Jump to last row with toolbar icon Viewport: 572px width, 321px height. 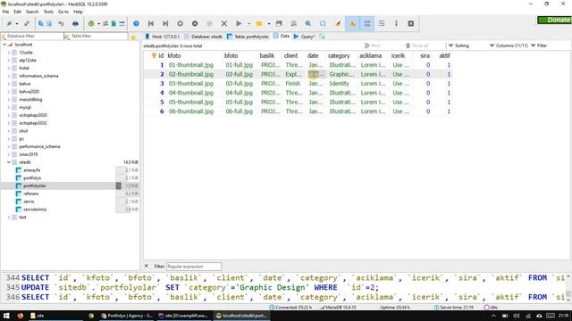(165, 24)
